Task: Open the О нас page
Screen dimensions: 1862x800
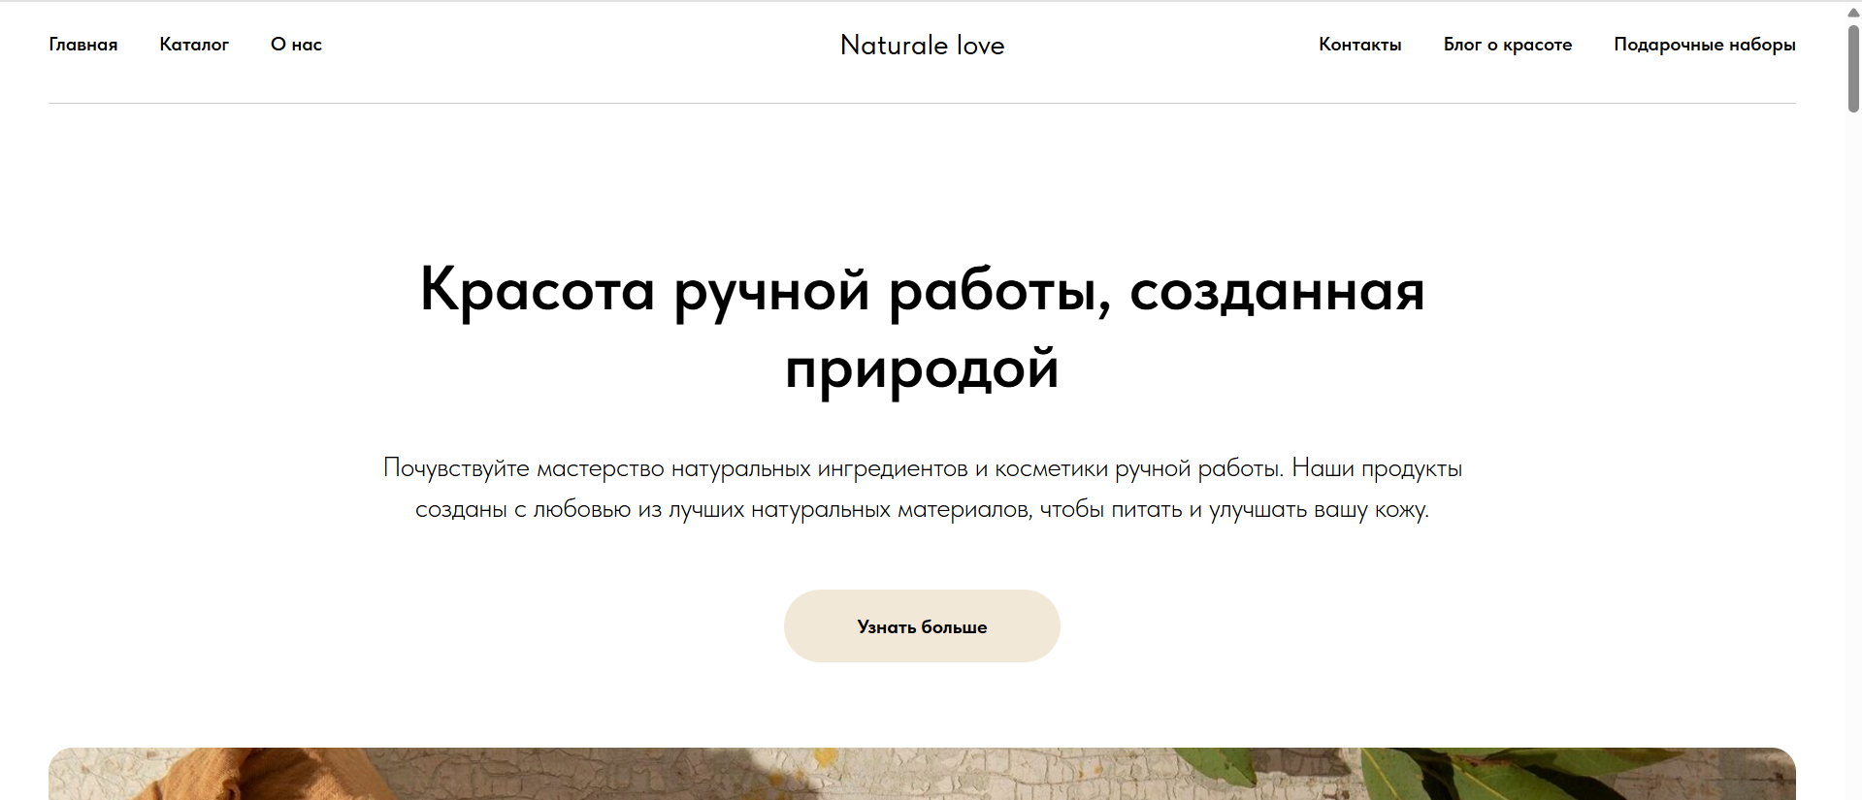Action: click(x=296, y=45)
